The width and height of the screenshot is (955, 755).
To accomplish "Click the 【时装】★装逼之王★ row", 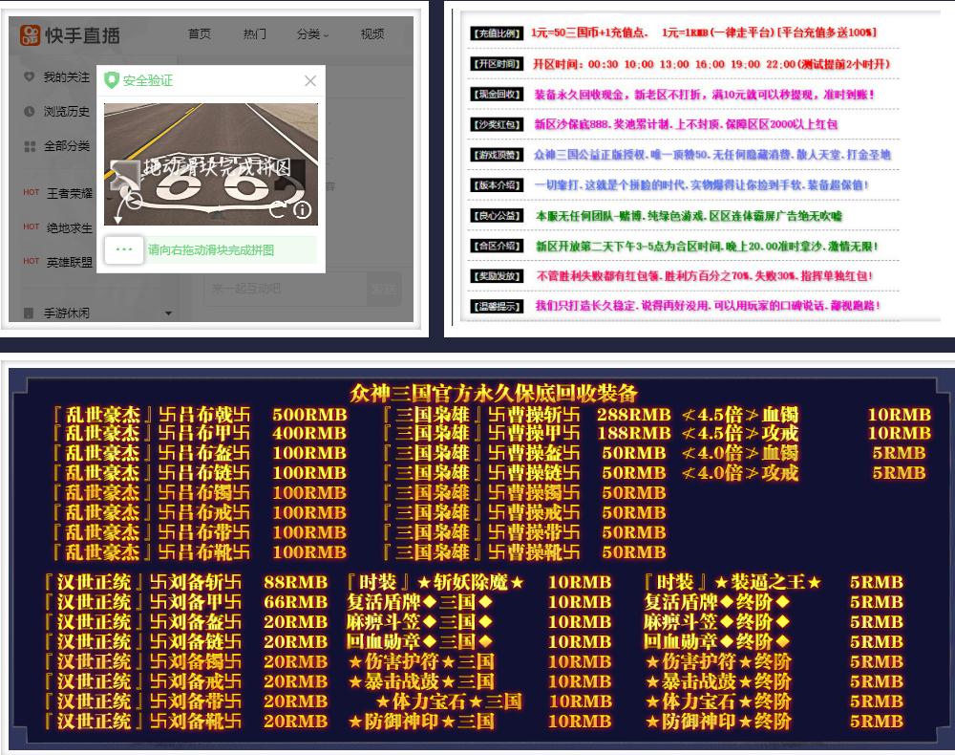I will pos(775,582).
